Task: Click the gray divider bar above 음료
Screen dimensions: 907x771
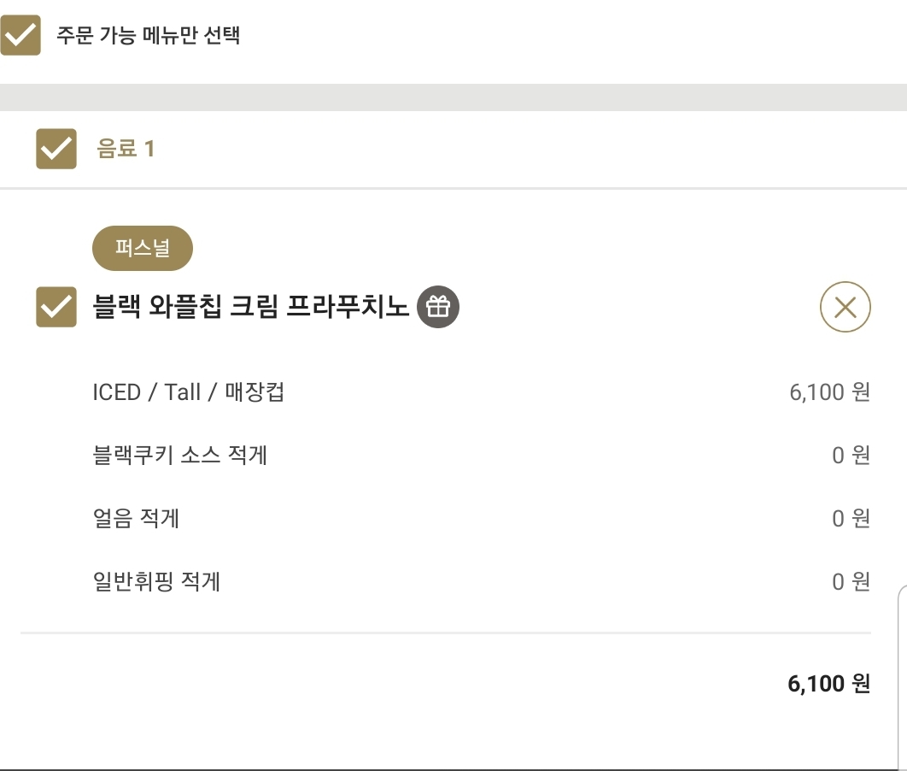Action: tap(453, 97)
